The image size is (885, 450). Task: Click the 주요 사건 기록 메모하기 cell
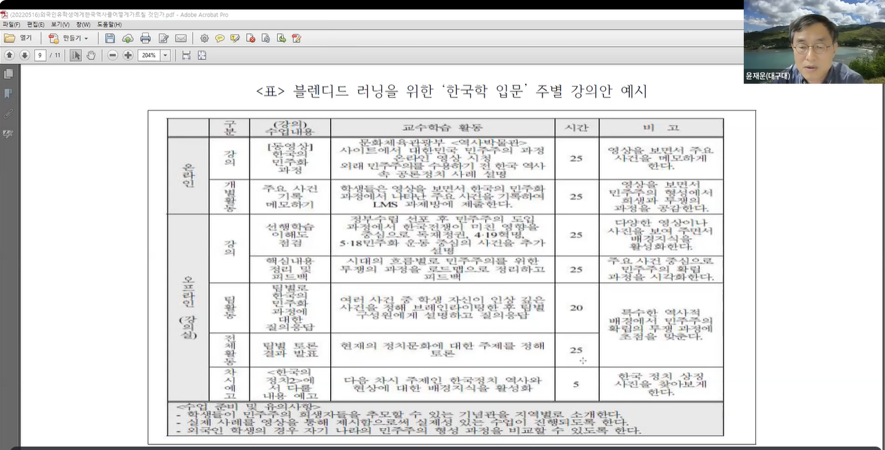coord(289,196)
